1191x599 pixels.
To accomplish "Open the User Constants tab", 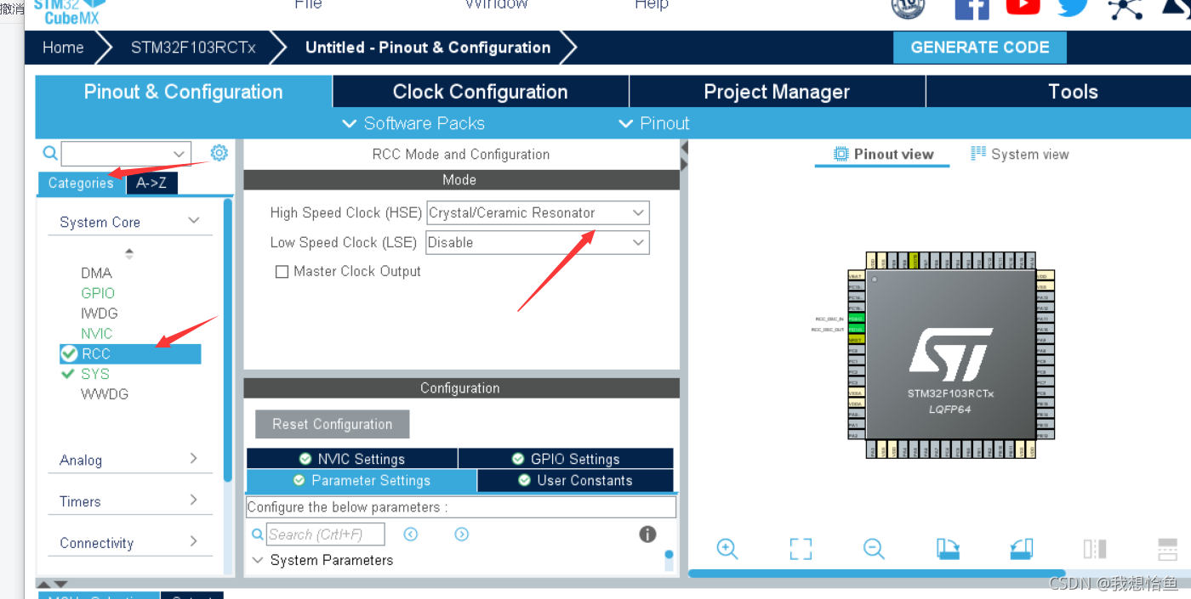I will point(575,480).
